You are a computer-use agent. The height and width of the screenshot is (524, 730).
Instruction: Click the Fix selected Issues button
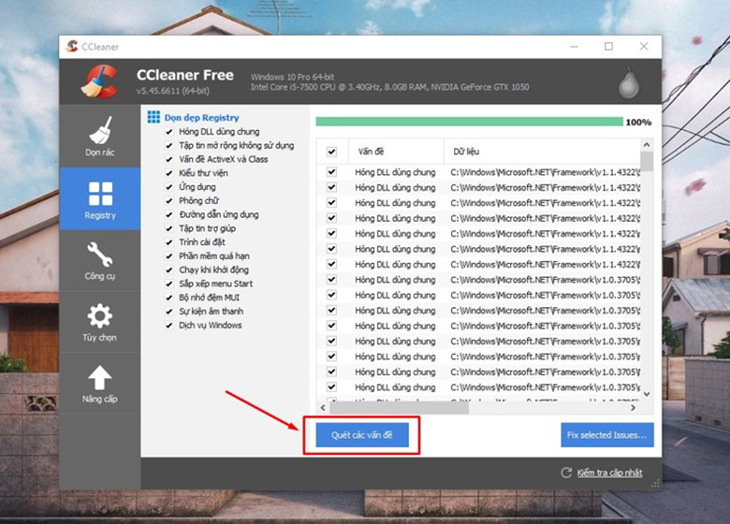[x=606, y=436]
